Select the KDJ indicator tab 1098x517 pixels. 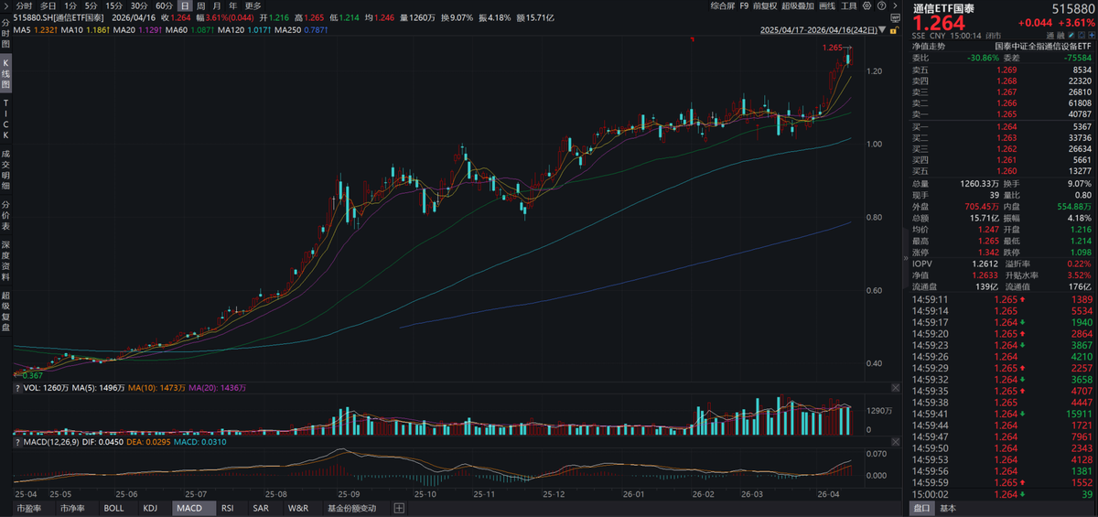click(150, 508)
